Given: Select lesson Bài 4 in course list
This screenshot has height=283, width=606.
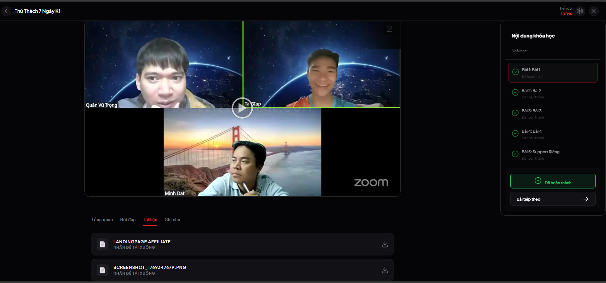Looking at the screenshot, I should pos(532,131).
